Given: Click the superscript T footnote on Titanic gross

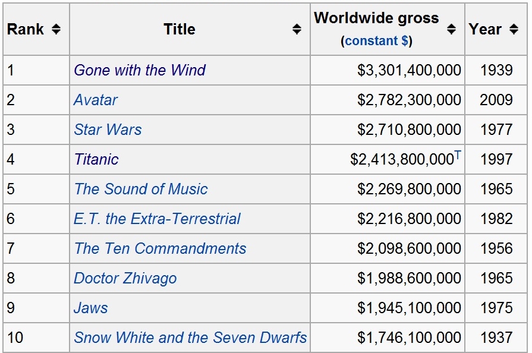Looking at the screenshot, I should click(457, 155).
